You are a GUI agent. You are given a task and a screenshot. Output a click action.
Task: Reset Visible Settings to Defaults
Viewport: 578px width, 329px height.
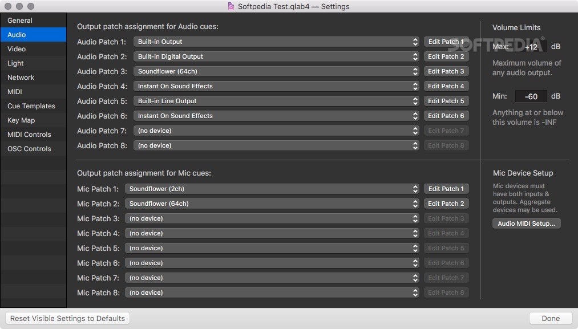(x=67, y=318)
